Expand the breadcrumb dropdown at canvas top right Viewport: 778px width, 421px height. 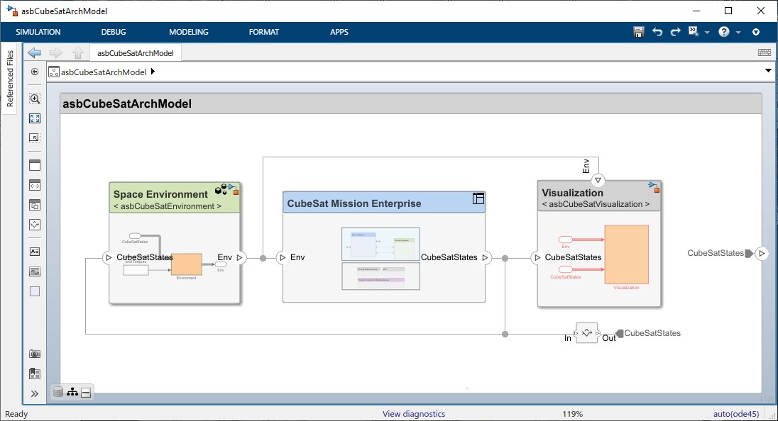[767, 71]
